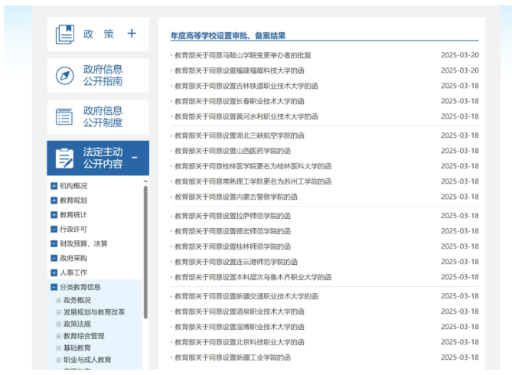The image size is (512, 375).
Task: Click the list icon for 政府信息公开制度
Action: 65,116
